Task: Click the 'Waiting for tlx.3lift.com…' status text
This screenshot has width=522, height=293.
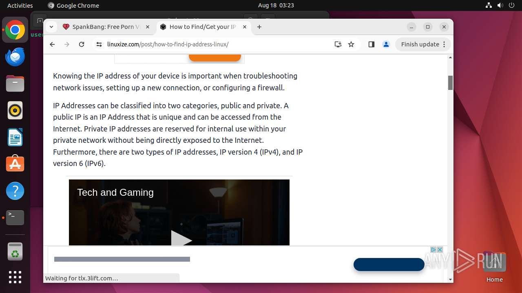Action: [82, 278]
